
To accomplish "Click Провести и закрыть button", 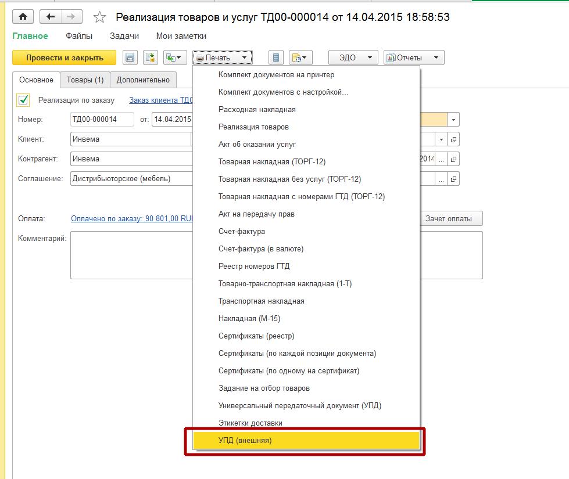I will click(65, 57).
